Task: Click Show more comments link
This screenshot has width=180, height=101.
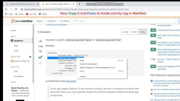Action: (56, 25)
